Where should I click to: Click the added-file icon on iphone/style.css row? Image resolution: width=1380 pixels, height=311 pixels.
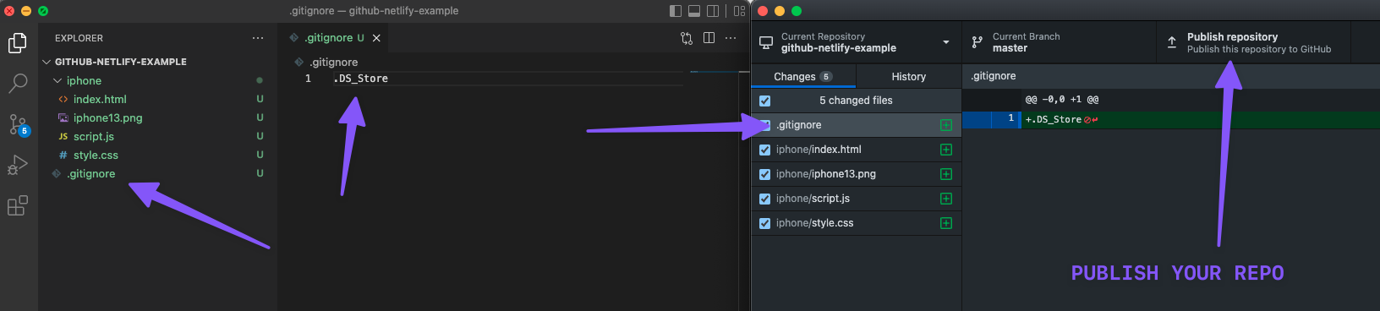[x=946, y=223]
